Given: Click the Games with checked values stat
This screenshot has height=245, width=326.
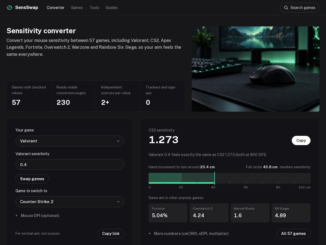Looking at the screenshot, I should click(29, 96).
